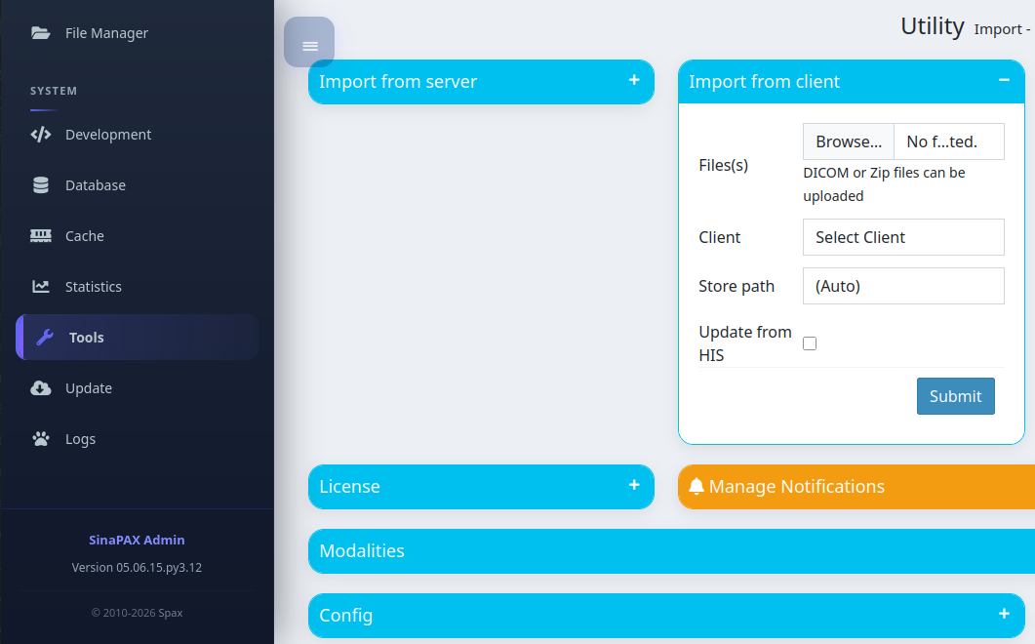The width and height of the screenshot is (1035, 644).
Task: Open Development menu item
Action: (x=138, y=135)
